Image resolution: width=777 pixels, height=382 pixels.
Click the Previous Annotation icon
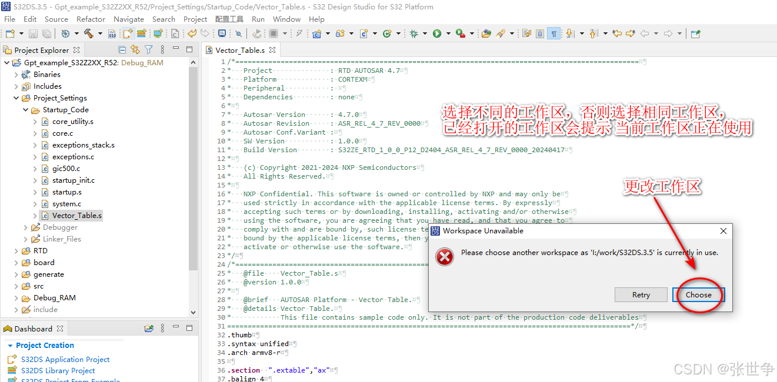(593, 33)
